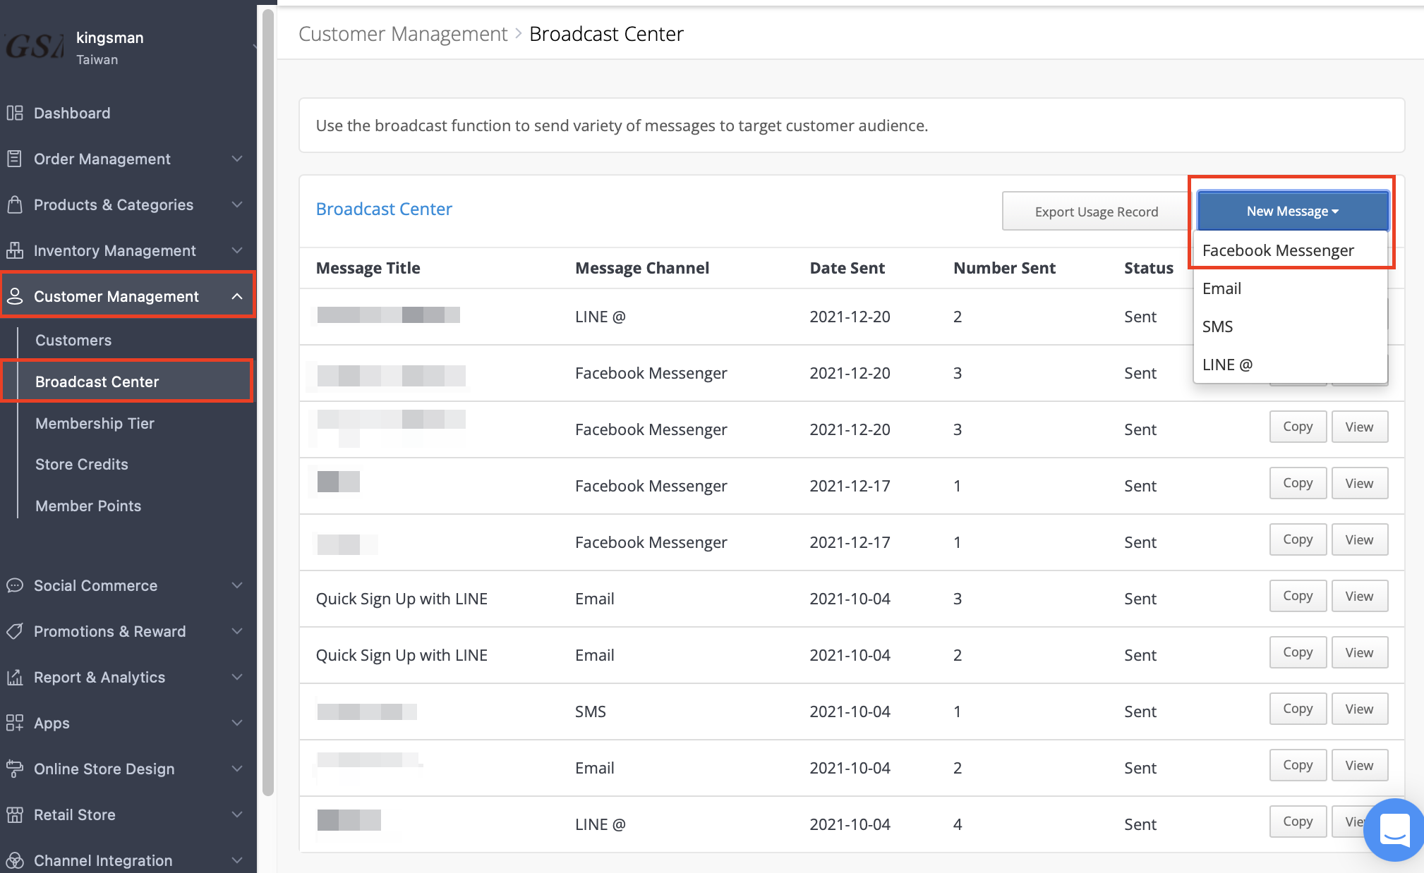Select Store Credits in the sidebar

point(81,464)
